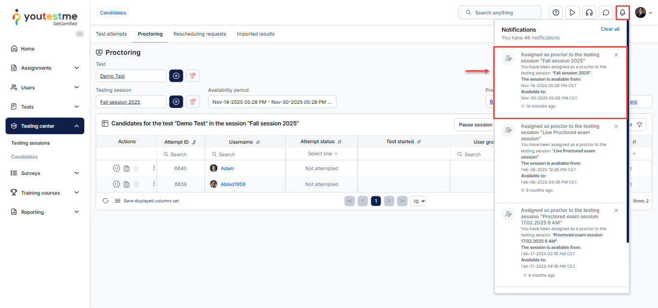
Task: Click the Attempt ID search field
Action: [181, 154]
